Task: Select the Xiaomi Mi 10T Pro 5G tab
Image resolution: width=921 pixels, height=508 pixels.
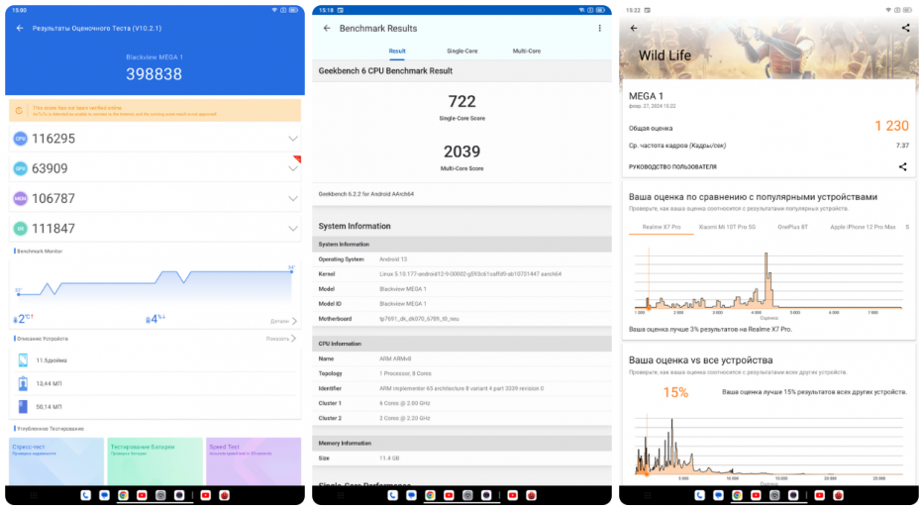Action: pos(727,227)
